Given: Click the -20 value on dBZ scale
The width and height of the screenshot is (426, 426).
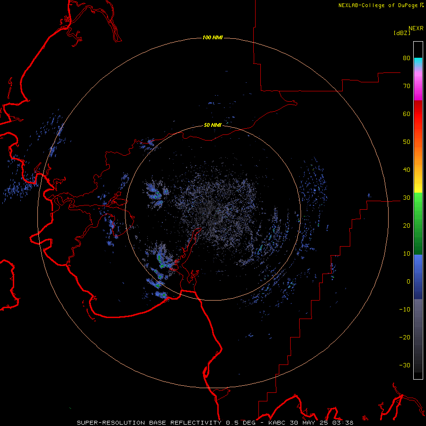Looking at the screenshot, I should click(405, 337).
